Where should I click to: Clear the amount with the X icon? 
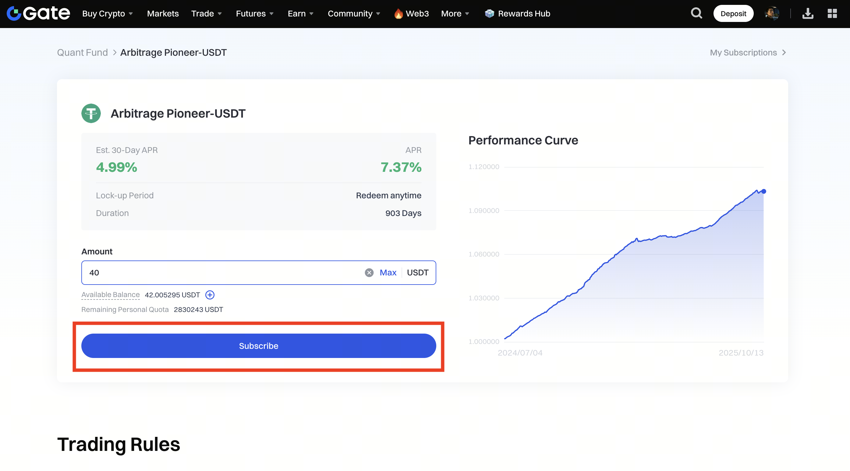pos(369,273)
